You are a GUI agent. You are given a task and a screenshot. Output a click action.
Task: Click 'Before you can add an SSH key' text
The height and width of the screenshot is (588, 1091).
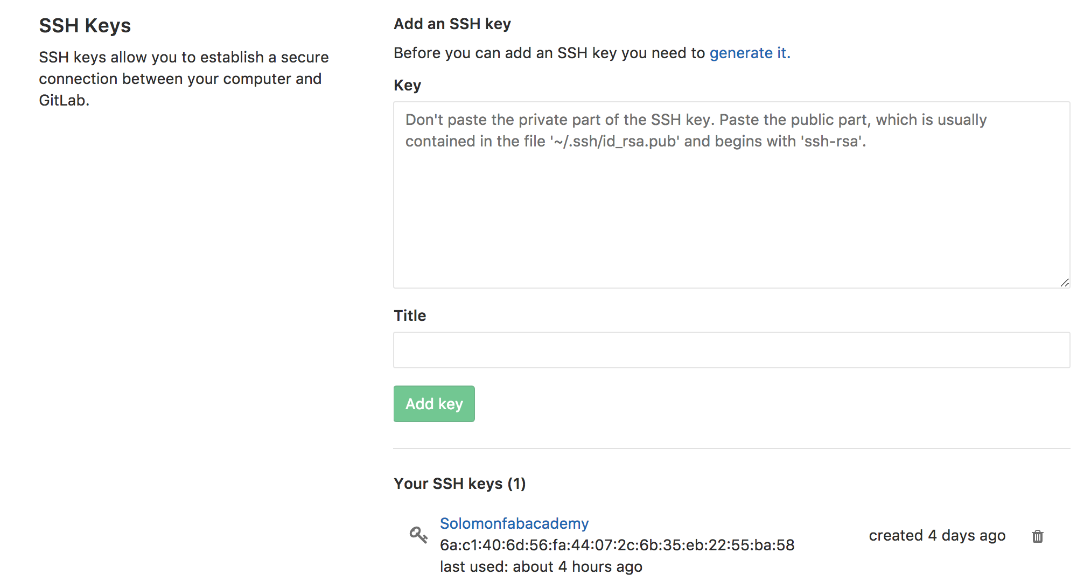[549, 53]
